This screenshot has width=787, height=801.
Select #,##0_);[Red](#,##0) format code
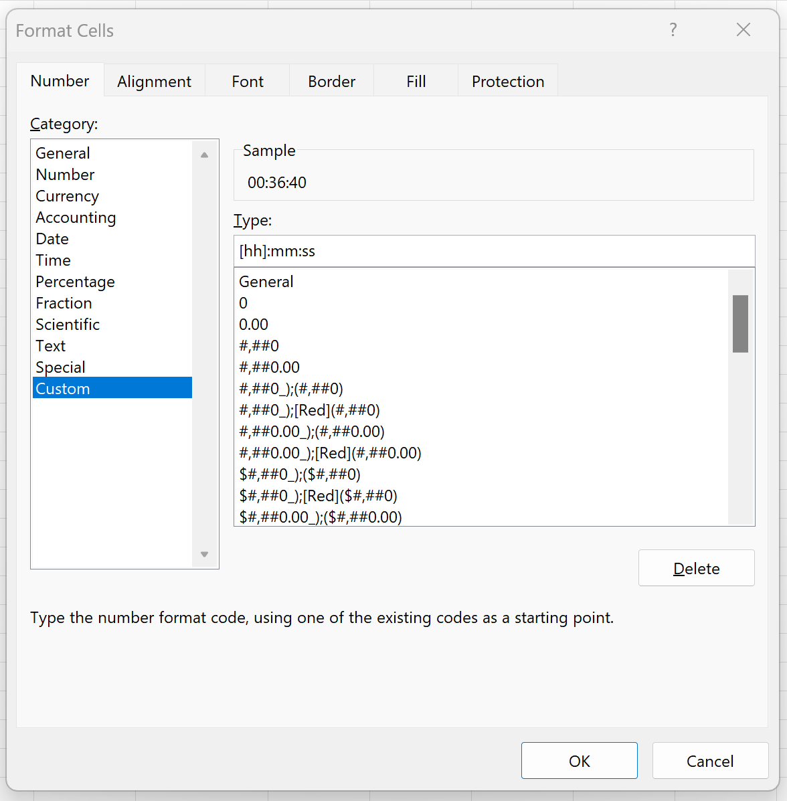click(x=481, y=410)
